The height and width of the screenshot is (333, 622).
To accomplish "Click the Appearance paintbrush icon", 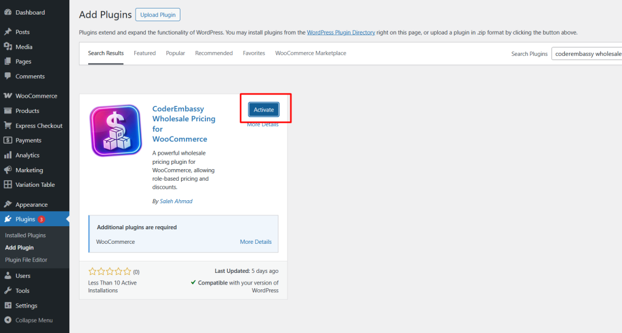I will (x=7, y=204).
